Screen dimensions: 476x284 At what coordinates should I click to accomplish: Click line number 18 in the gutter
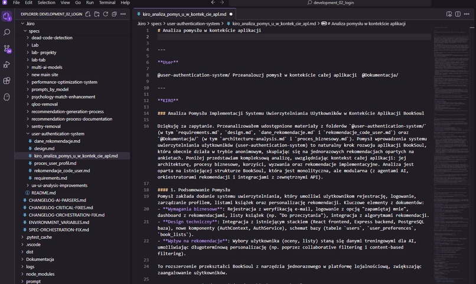146,190
